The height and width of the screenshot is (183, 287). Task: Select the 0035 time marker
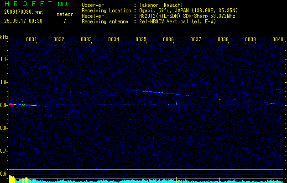[x=141, y=40]
